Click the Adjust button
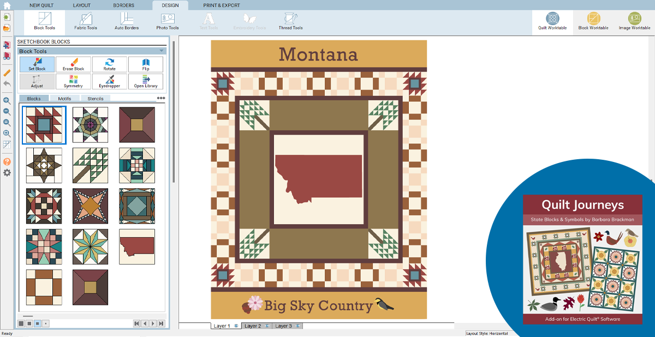Viewport: 655px width, 337px height. (37, 80)
